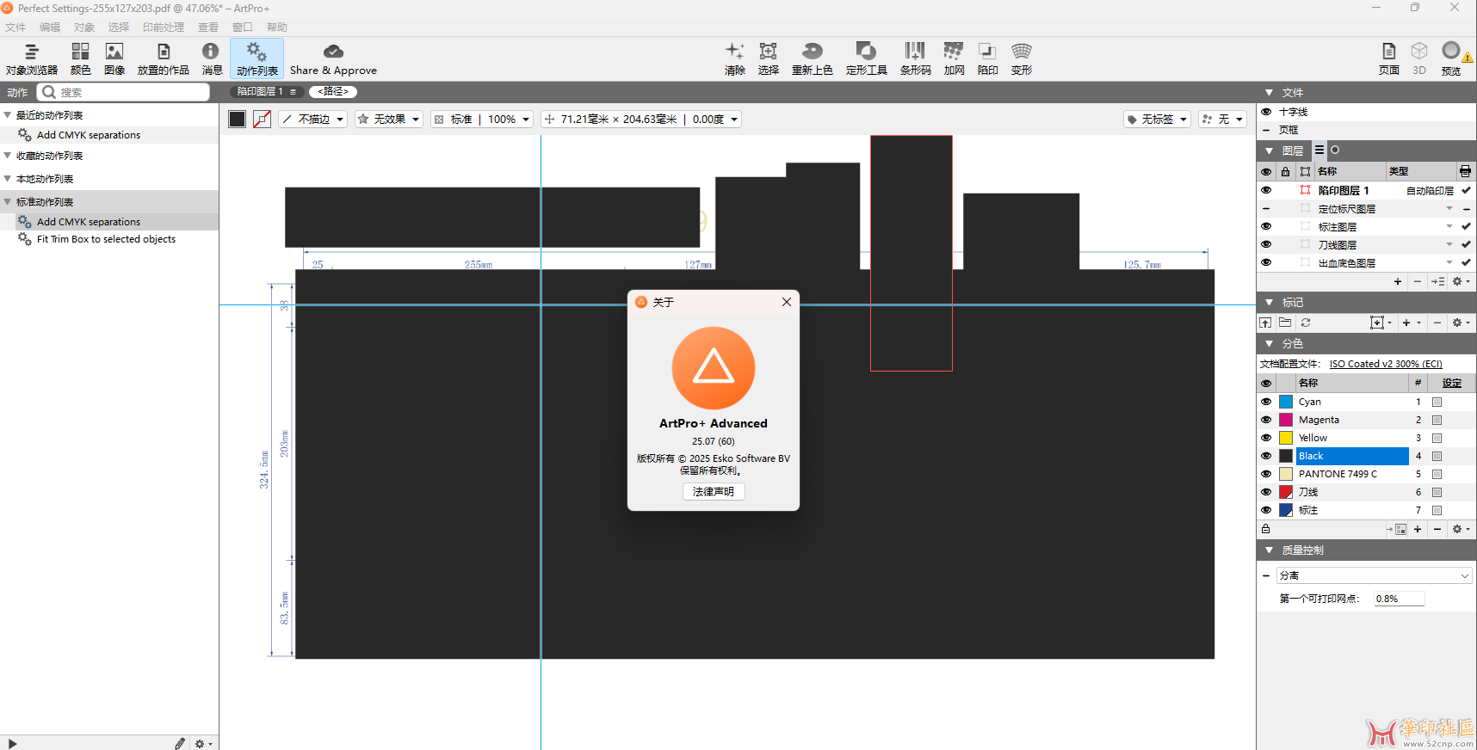Click the PANTONE 7499 C color swatch
The image size is (1477, 750).
tap(1286, 474)
